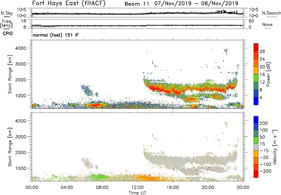281x195 pixels.
Task: Click the blue segment of the Power colorbar
Action: [x=256, y=101]
